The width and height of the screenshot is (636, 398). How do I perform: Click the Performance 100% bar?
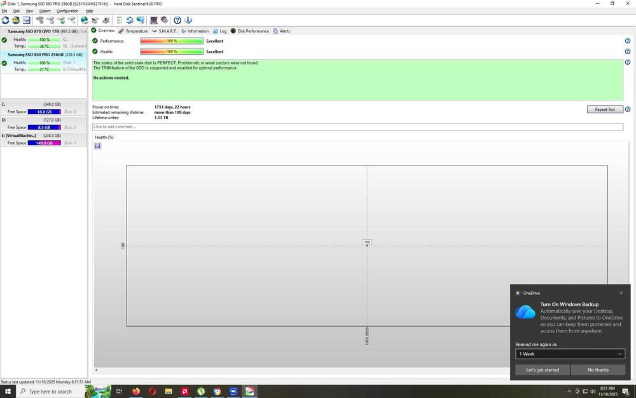click(x=172, y=41)
